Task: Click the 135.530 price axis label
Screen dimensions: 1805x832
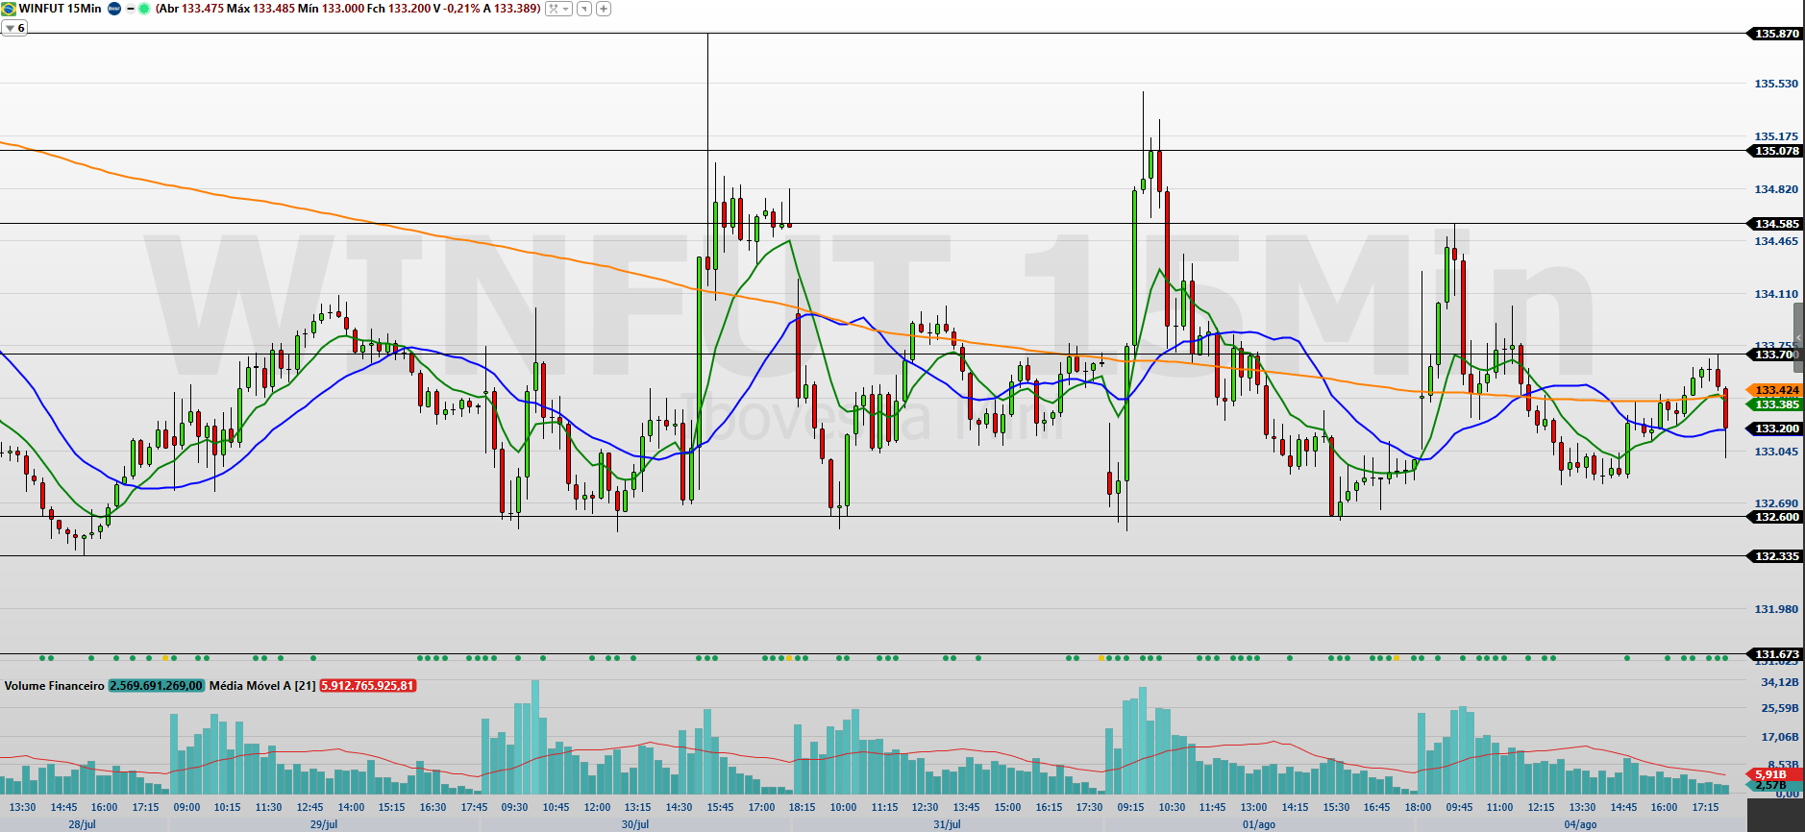Action: click(1776, 84)
